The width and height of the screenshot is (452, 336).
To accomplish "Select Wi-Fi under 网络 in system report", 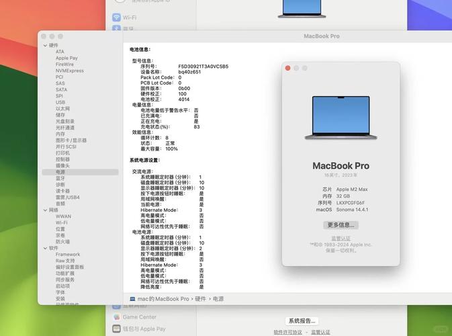I will (x=61, y=222).
